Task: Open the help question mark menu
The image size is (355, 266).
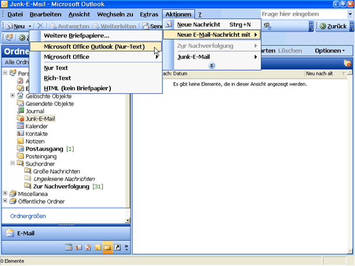Action: [200, 15]
